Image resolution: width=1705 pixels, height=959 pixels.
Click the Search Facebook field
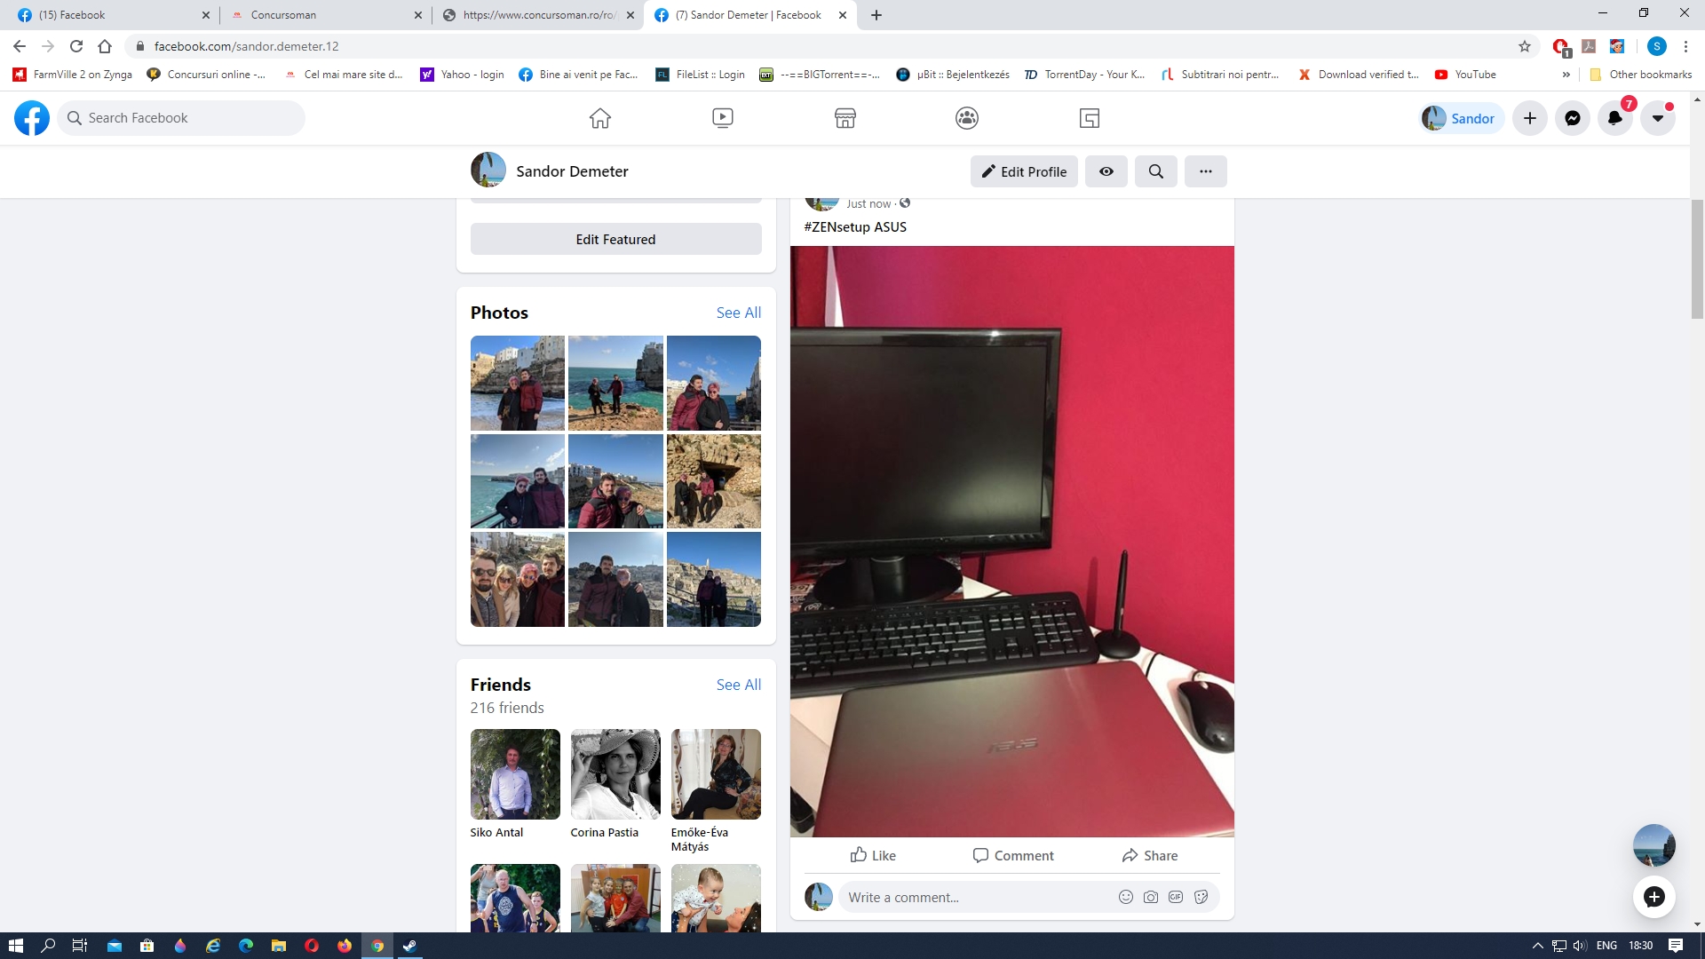coord(182,118)
